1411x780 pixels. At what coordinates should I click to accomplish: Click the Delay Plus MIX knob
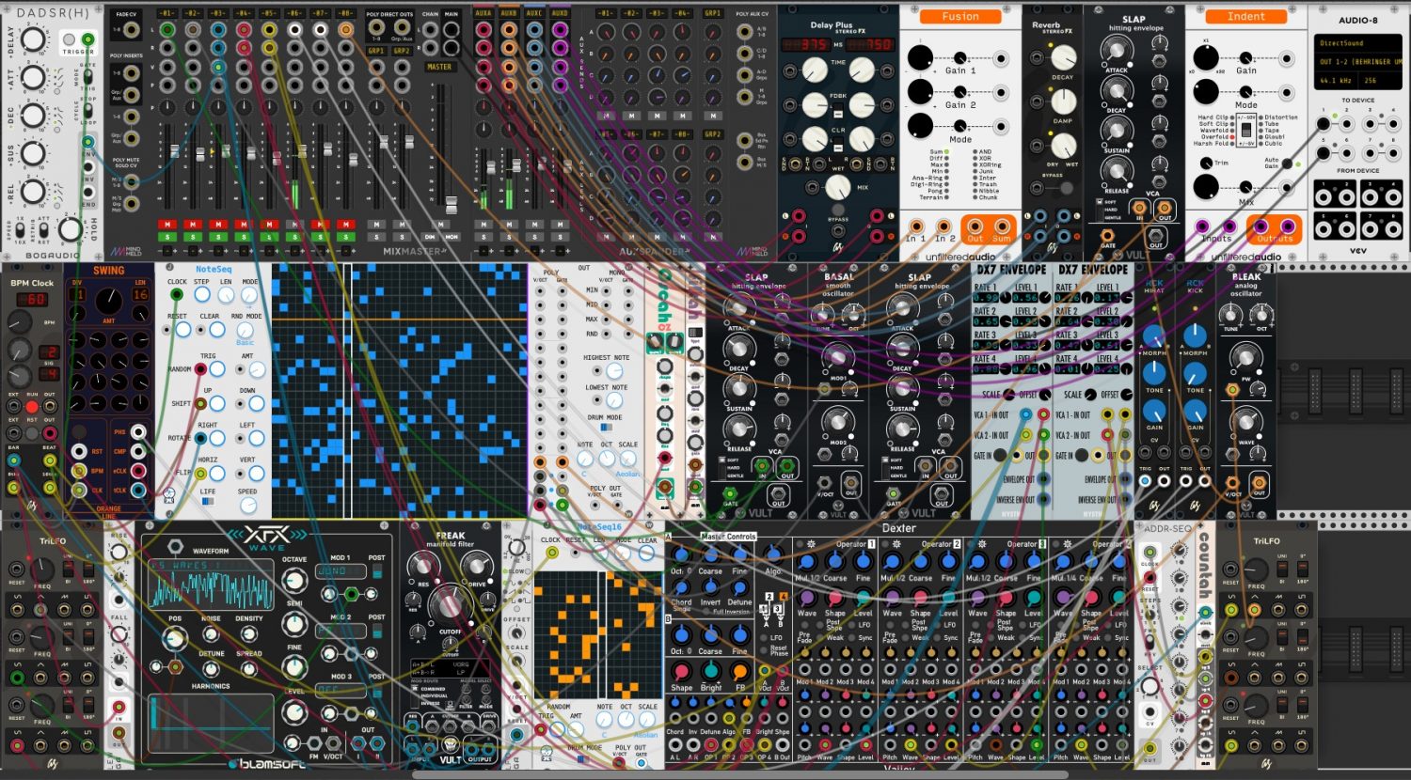[x=837, y=186]
